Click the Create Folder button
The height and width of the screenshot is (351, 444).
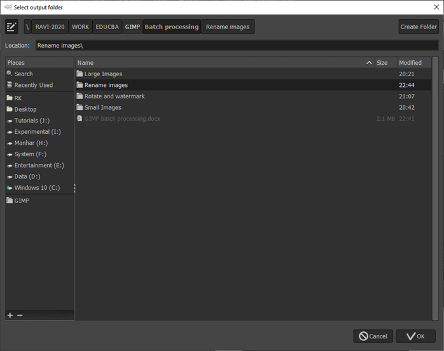[419, 27]
